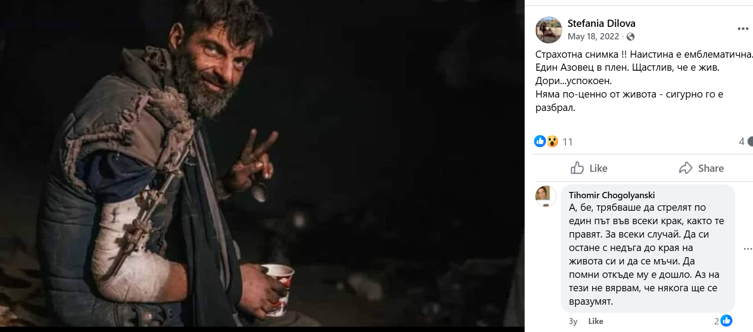The height and width of the screenshot is (332, 753).
Task: Open Stefania Dilova's profile picture
Action: (548, 30)
